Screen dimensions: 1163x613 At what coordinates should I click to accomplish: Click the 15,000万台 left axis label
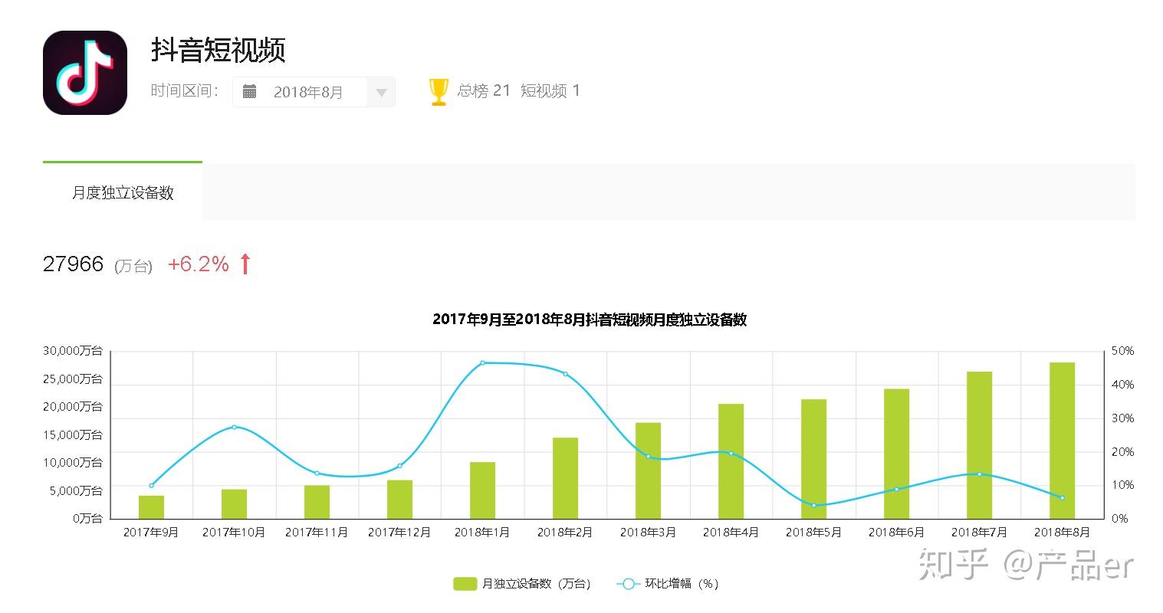(x=73, y=434)
